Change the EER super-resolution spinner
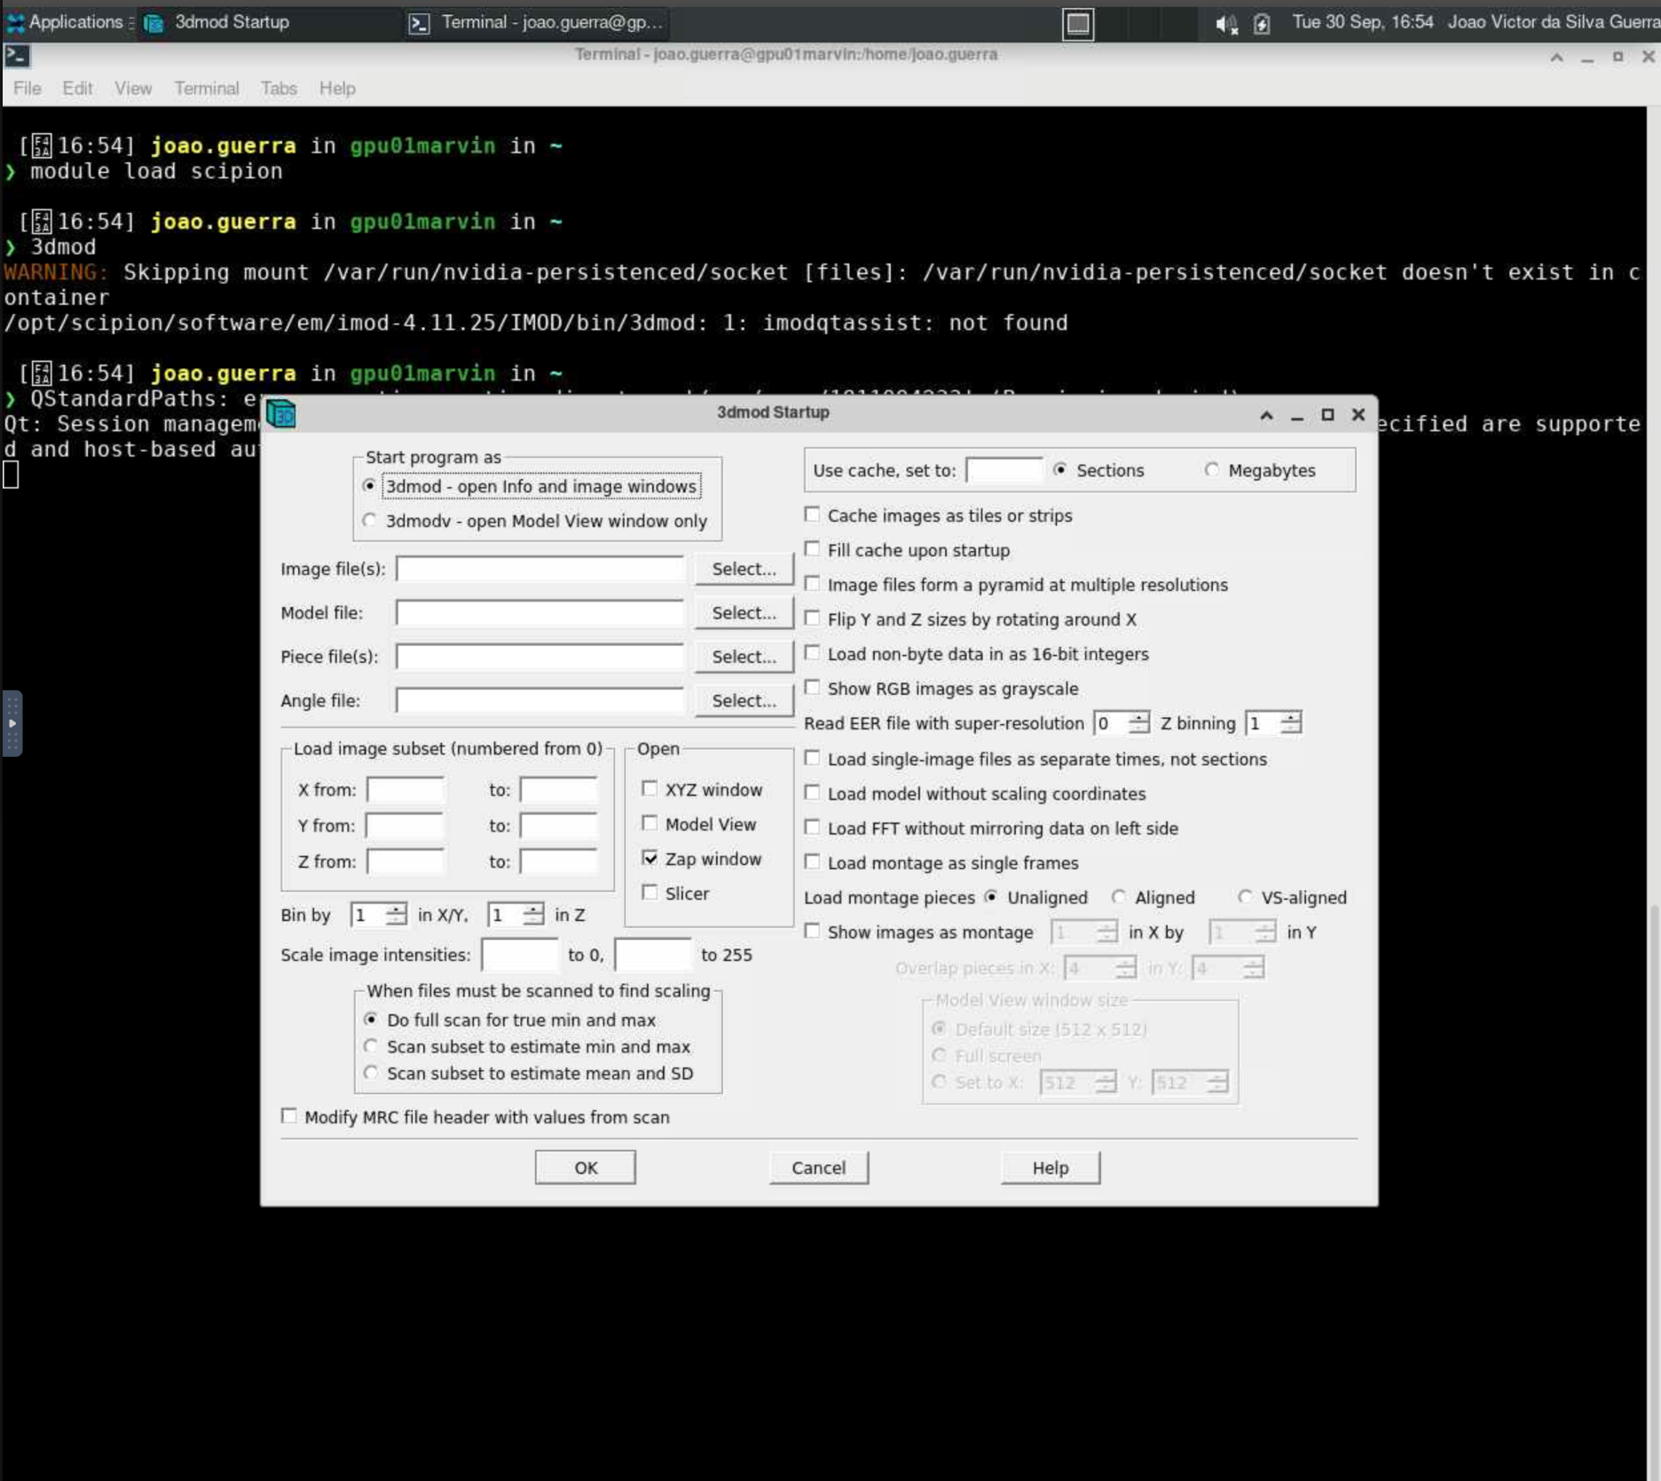Viewport: 1661px width, 1481px height. tap(1138, 723)
